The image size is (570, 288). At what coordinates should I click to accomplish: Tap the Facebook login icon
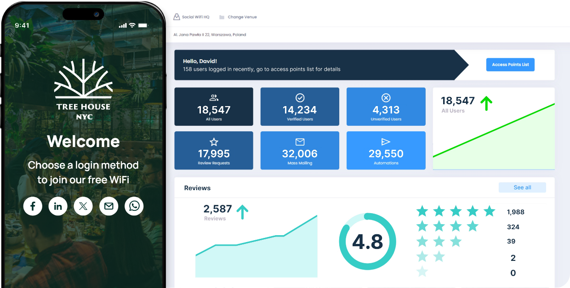click(33, 206)
